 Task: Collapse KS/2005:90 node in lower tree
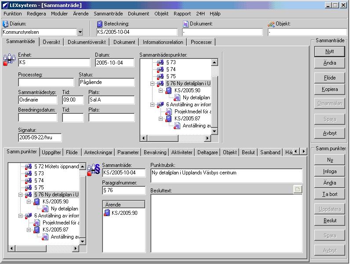pos(29,202)
